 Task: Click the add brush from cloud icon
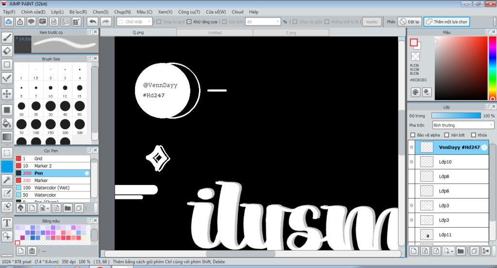tap(20, 208)
